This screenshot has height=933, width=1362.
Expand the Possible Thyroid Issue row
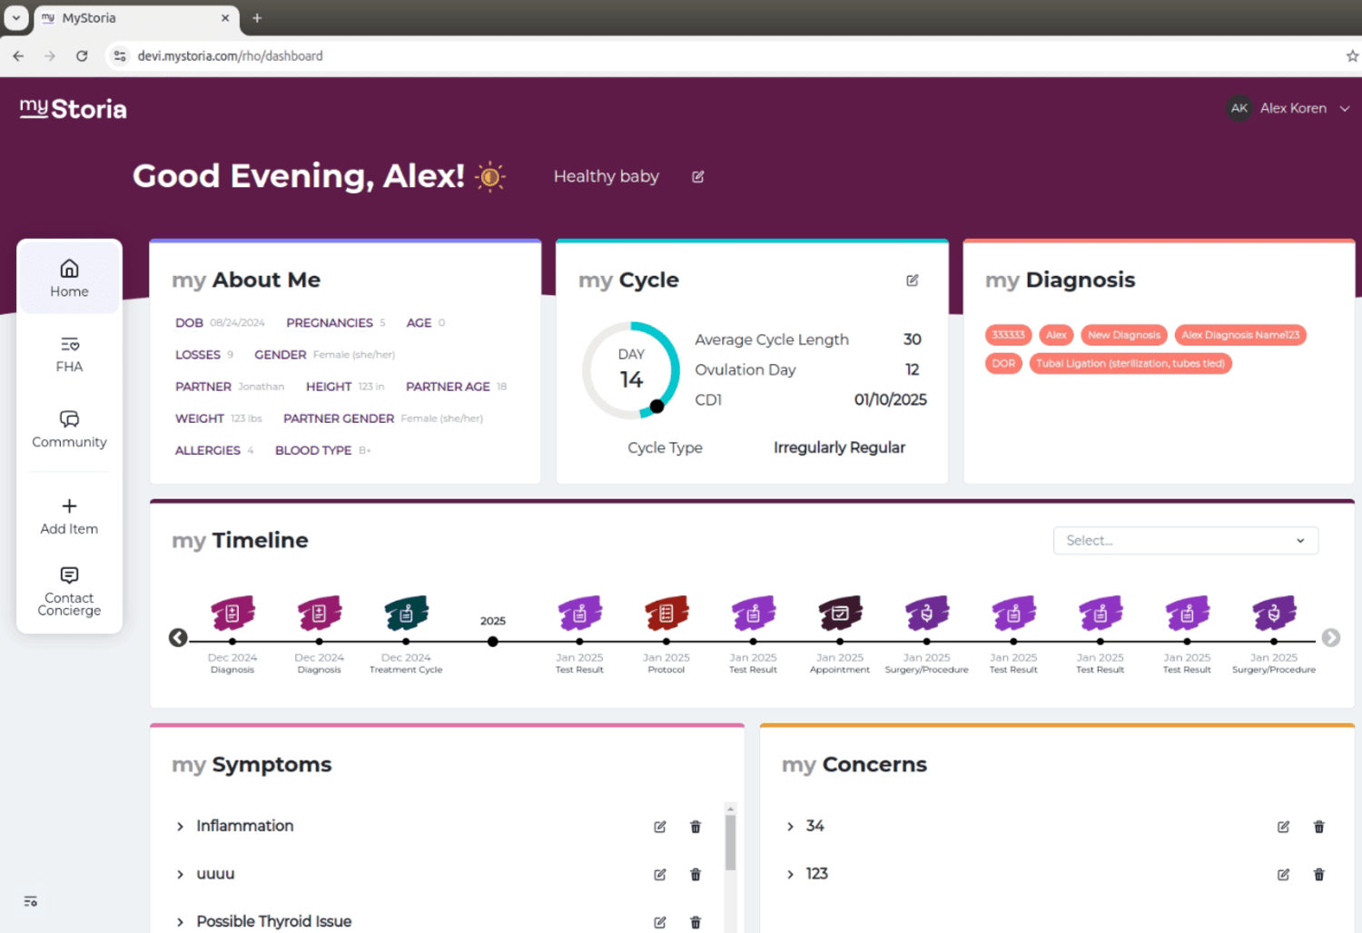(180, 922)
